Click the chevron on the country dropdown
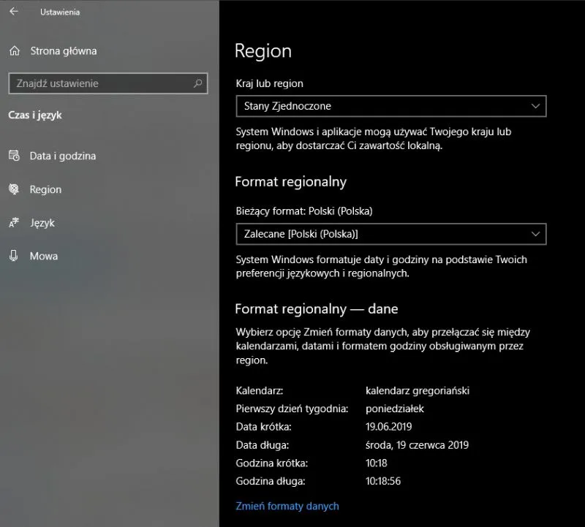 [536, 106]
